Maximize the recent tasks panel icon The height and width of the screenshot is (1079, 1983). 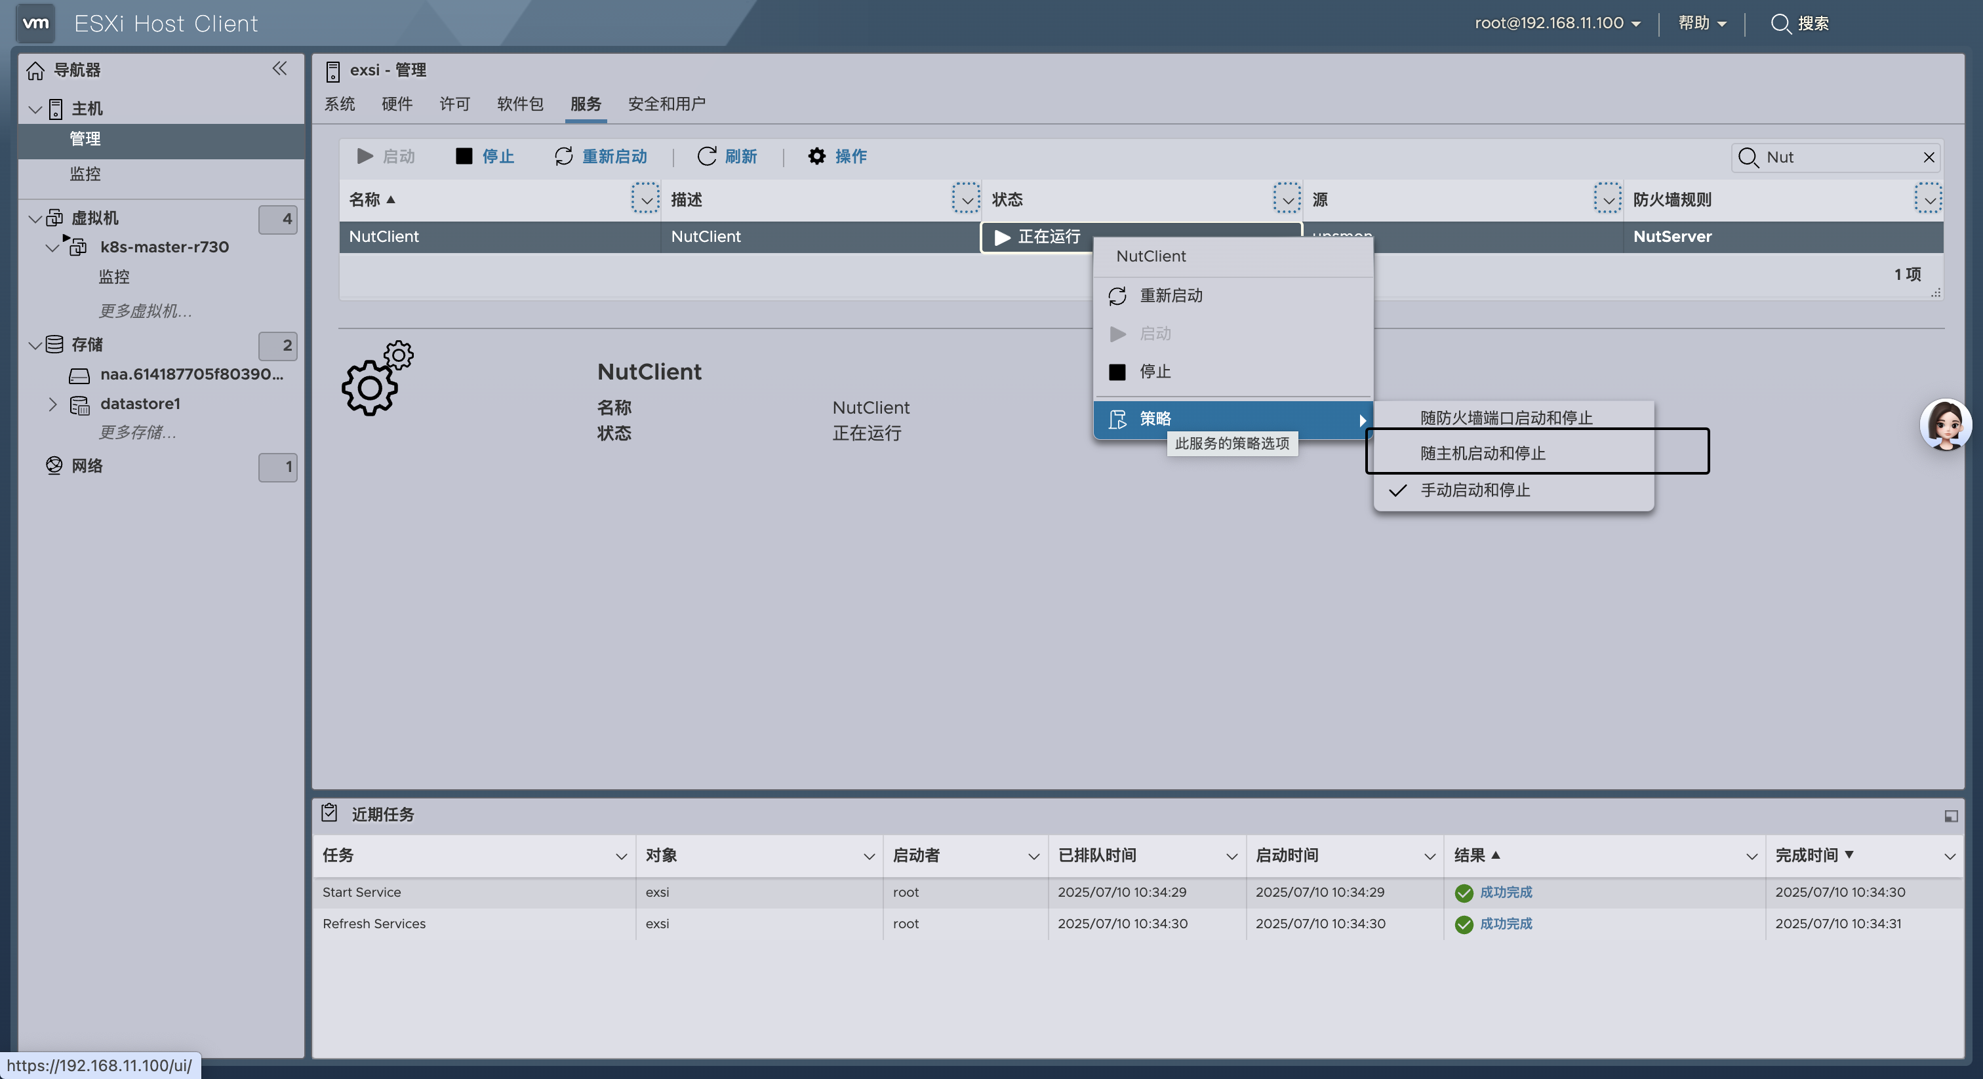(1951, 815)
